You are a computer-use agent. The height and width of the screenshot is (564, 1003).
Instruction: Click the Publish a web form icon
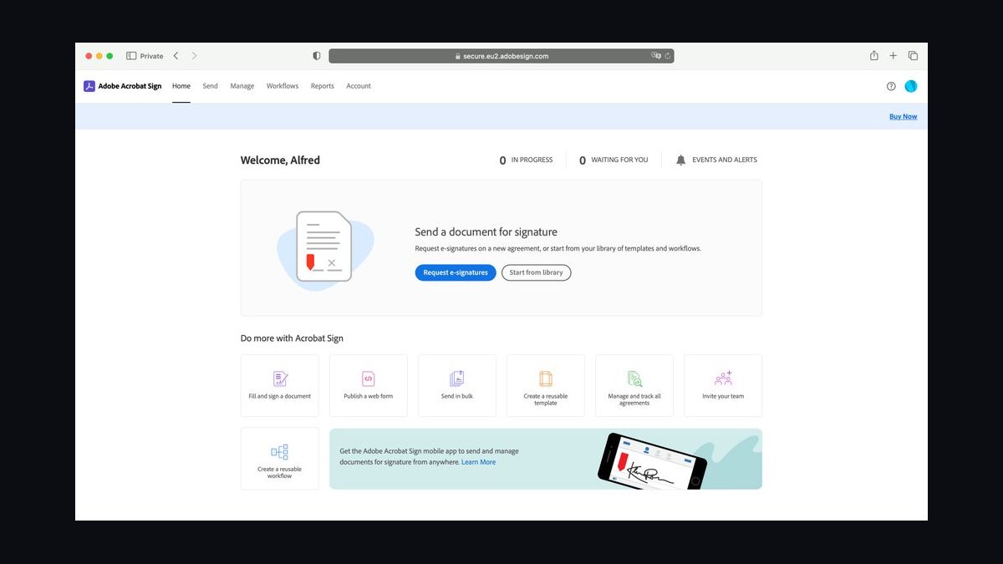[369, 379]
